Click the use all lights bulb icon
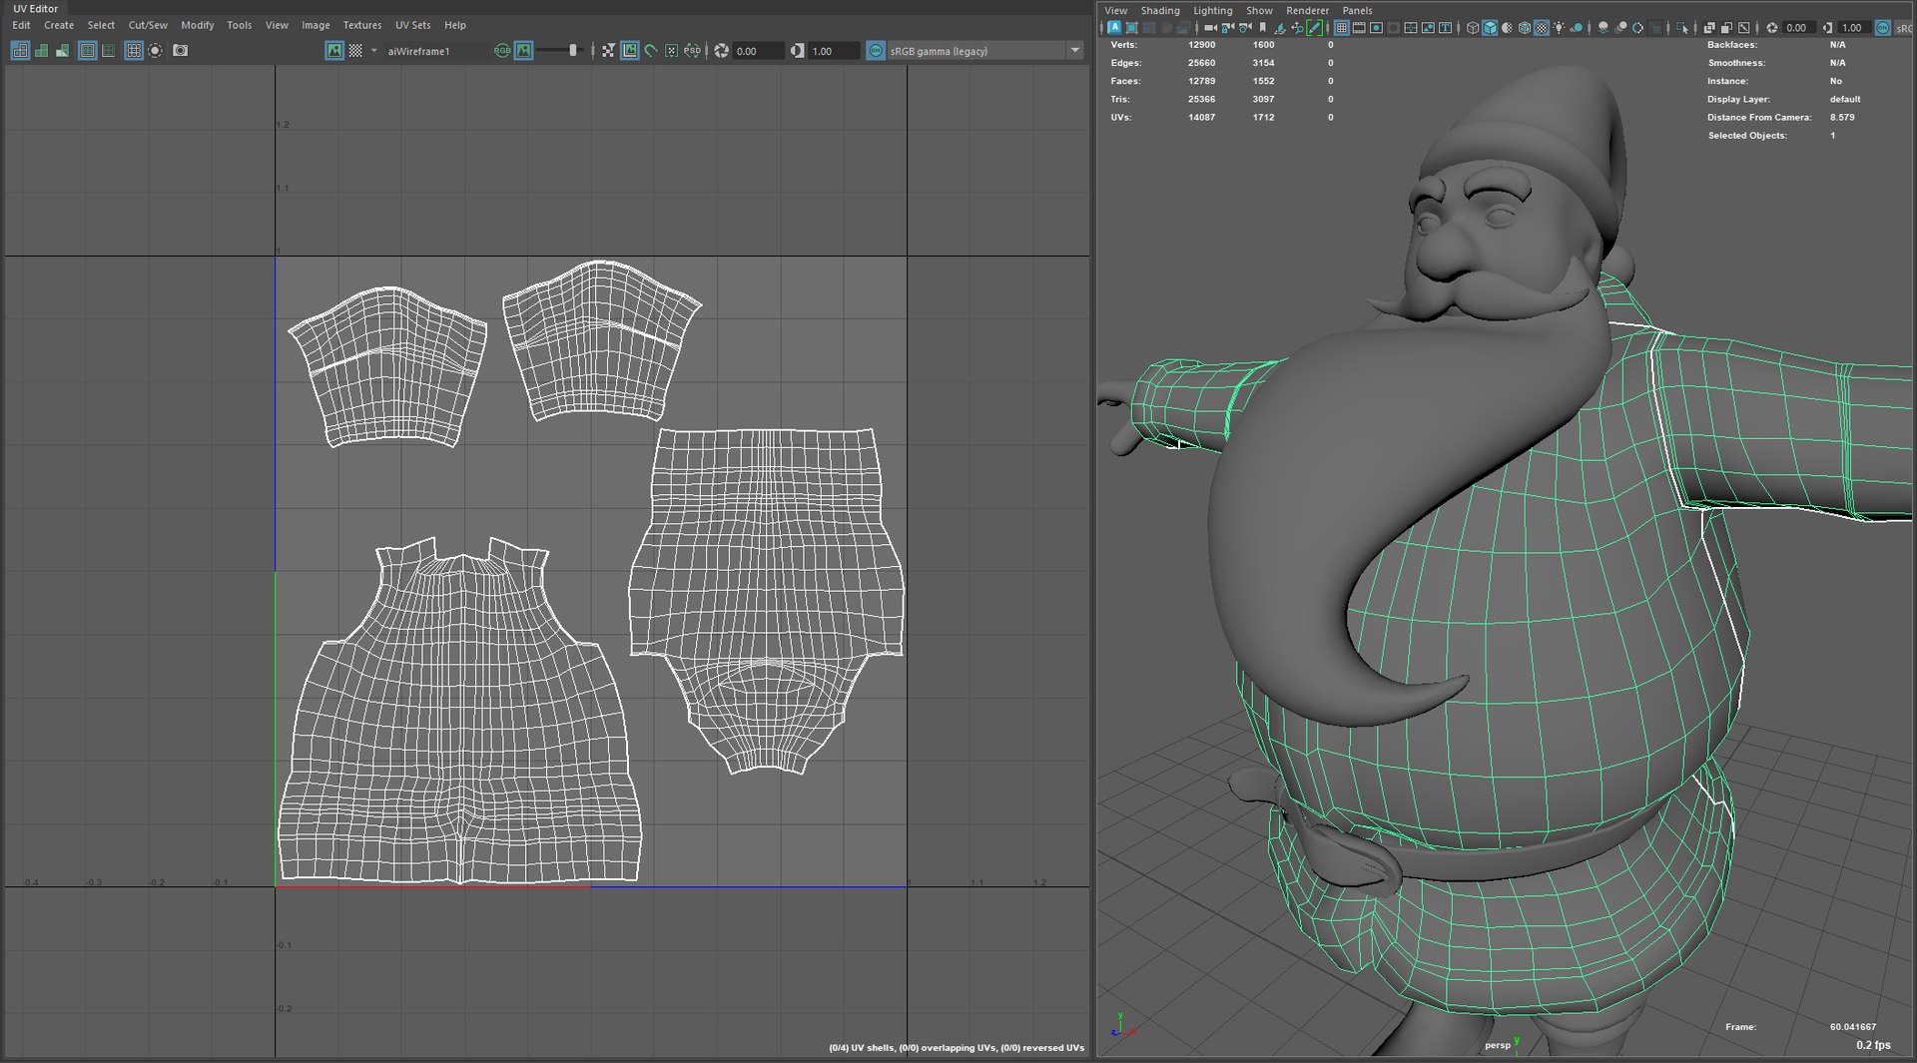Image resolution: width=1917 pixels, height=1063 pixels. coord(1559,27)
